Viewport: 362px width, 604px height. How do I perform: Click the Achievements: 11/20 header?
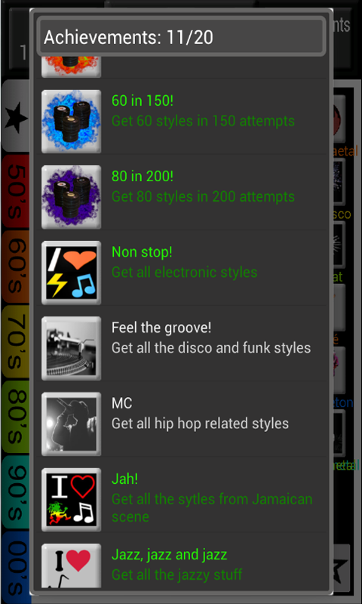[181, 37]
